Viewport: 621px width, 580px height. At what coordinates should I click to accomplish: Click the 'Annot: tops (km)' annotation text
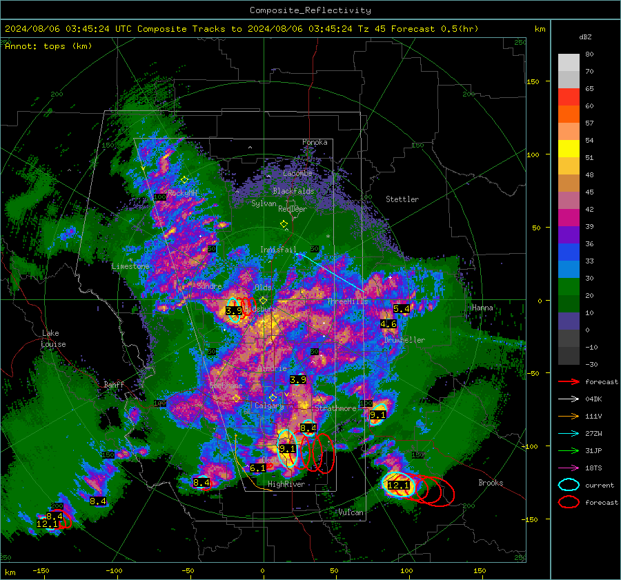tap(48, 46)
